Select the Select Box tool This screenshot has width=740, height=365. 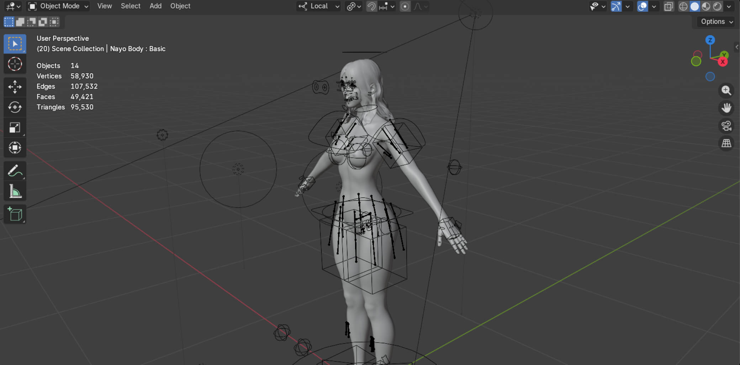point(15,44)
